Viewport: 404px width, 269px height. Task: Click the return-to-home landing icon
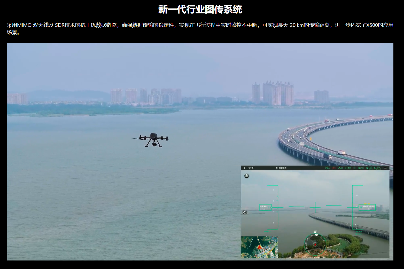[245, 212]
